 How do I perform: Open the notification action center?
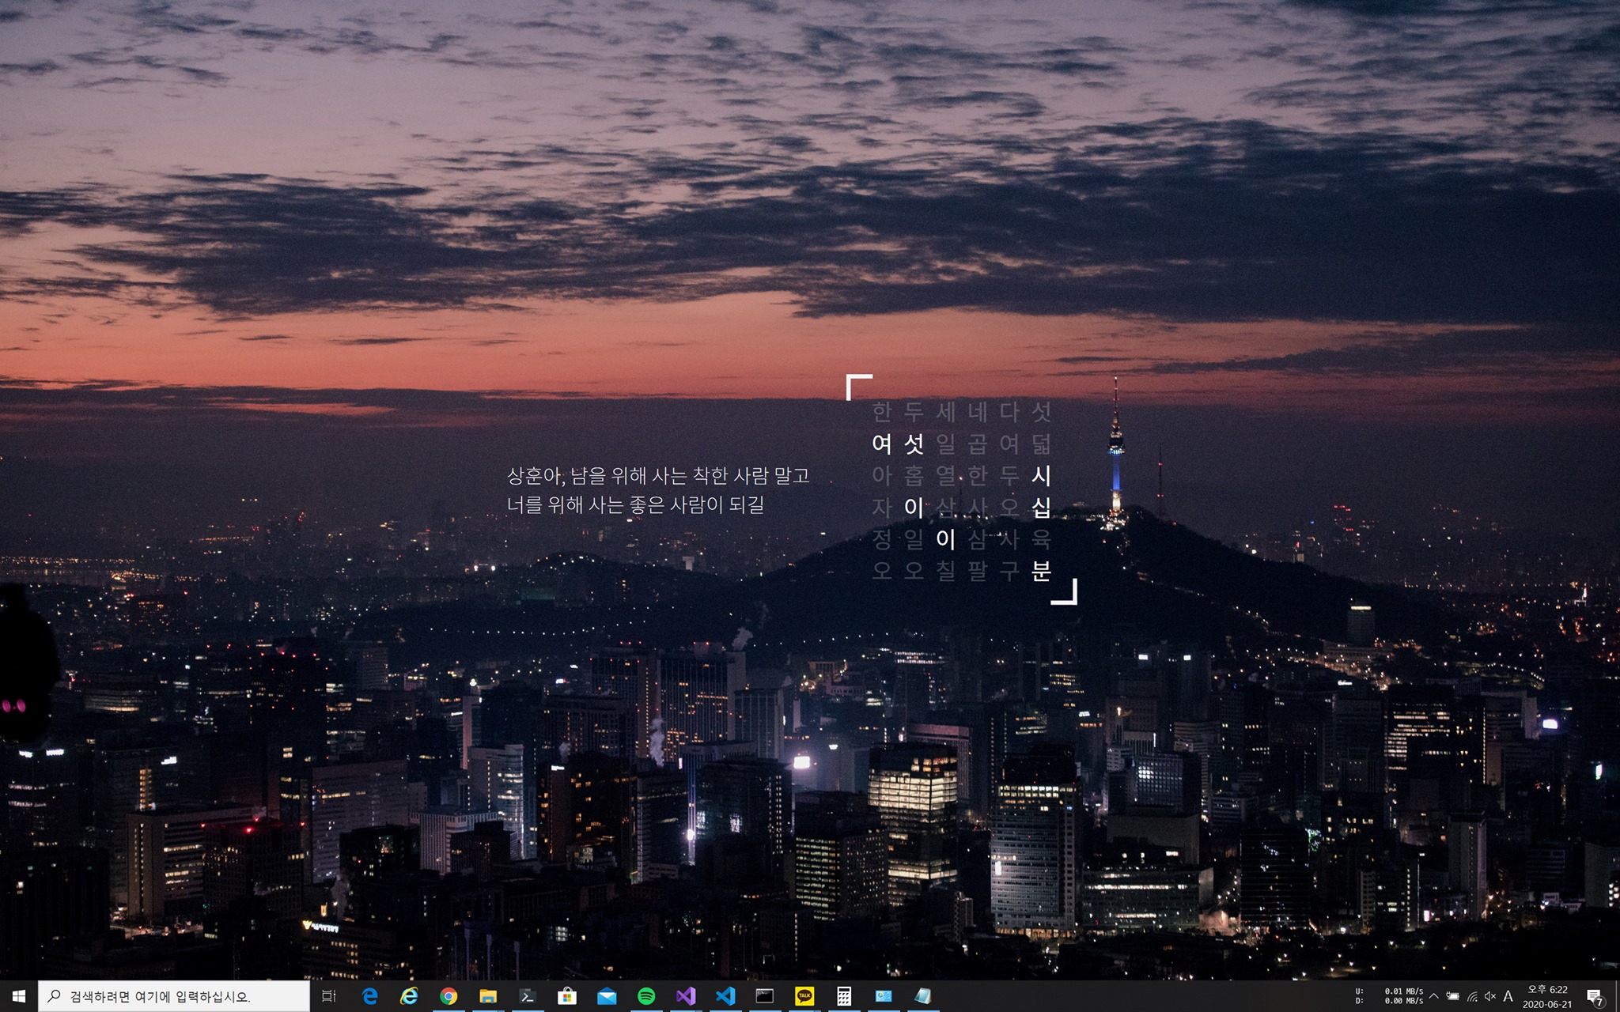pyautogui.click(x=1595, y=996)
